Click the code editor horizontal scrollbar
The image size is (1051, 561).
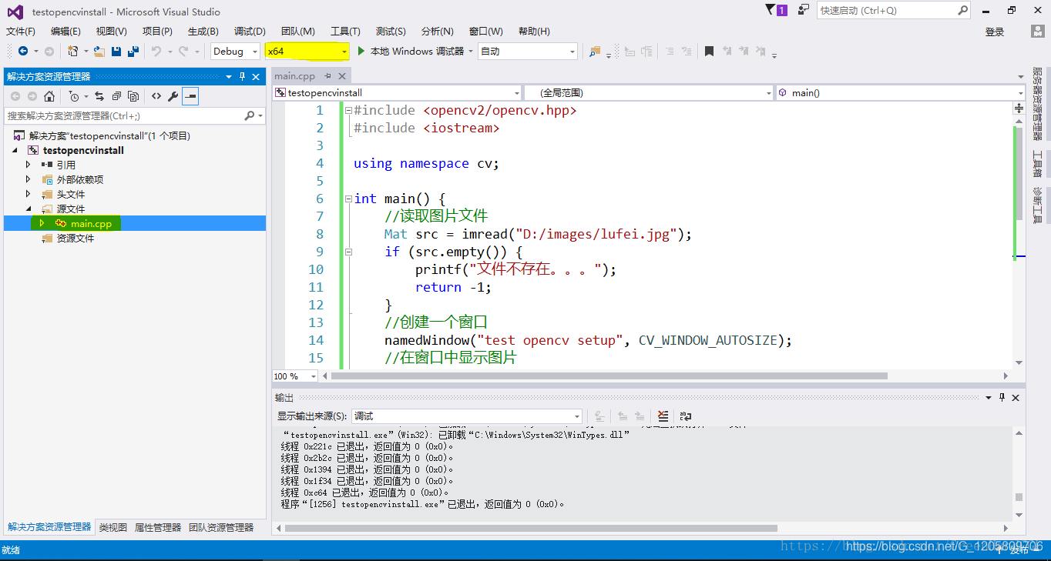point(609,376)
